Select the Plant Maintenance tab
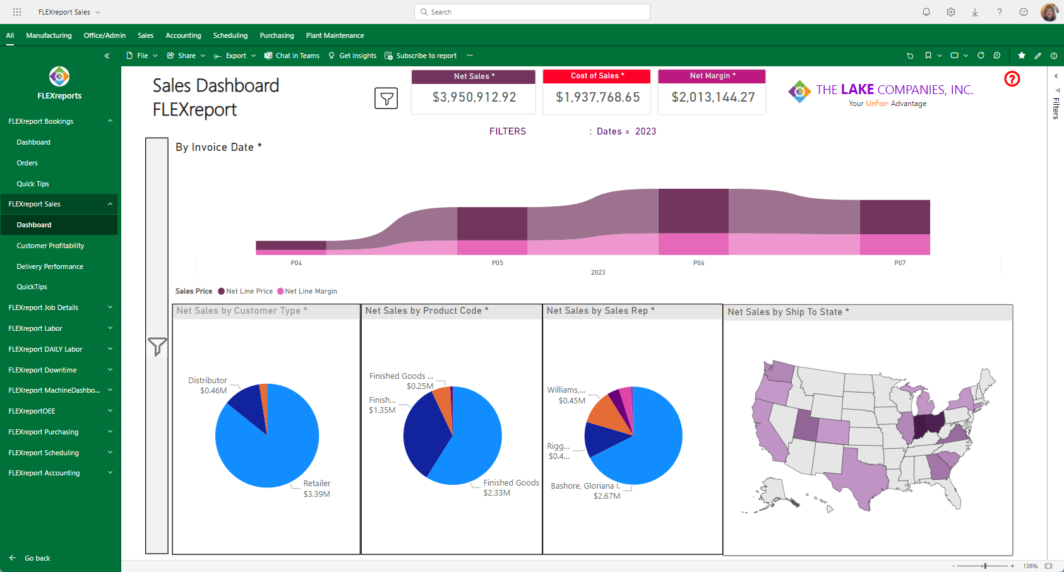1064x572 pixels. pos(335,35)
